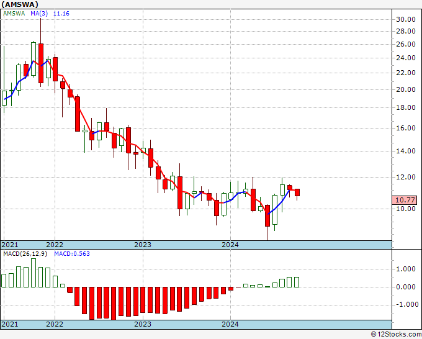Click the 24.00 price axis label
422x339 pixels.
(x=406, y=58)
